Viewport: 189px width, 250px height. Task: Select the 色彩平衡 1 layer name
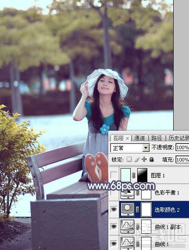167,193
